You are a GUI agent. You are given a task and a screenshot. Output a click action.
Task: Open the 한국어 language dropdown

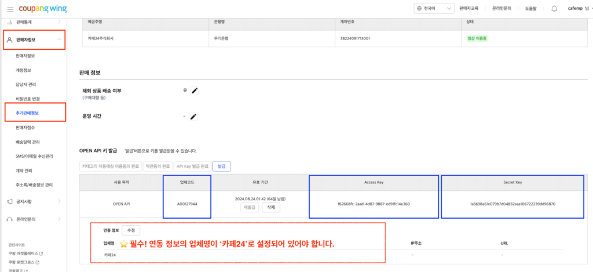coord(433,9)
